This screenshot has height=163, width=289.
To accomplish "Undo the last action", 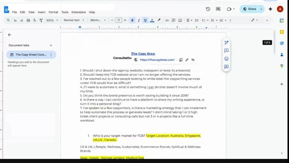I will (x=15, y=20).
